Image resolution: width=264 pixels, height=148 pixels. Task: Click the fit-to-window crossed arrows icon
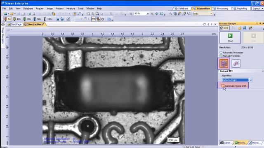tap(161, 14)
